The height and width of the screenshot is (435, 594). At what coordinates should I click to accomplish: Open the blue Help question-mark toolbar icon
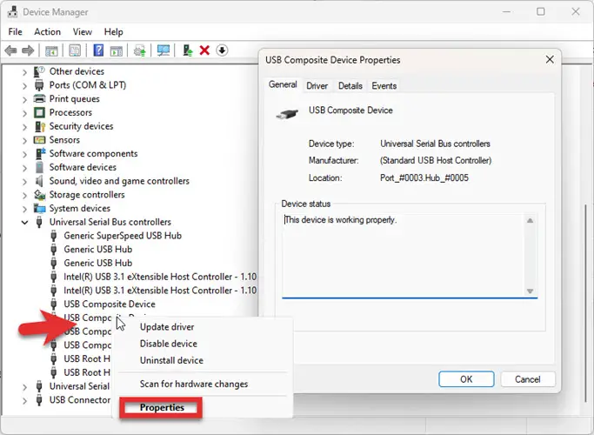click(98, 50)
